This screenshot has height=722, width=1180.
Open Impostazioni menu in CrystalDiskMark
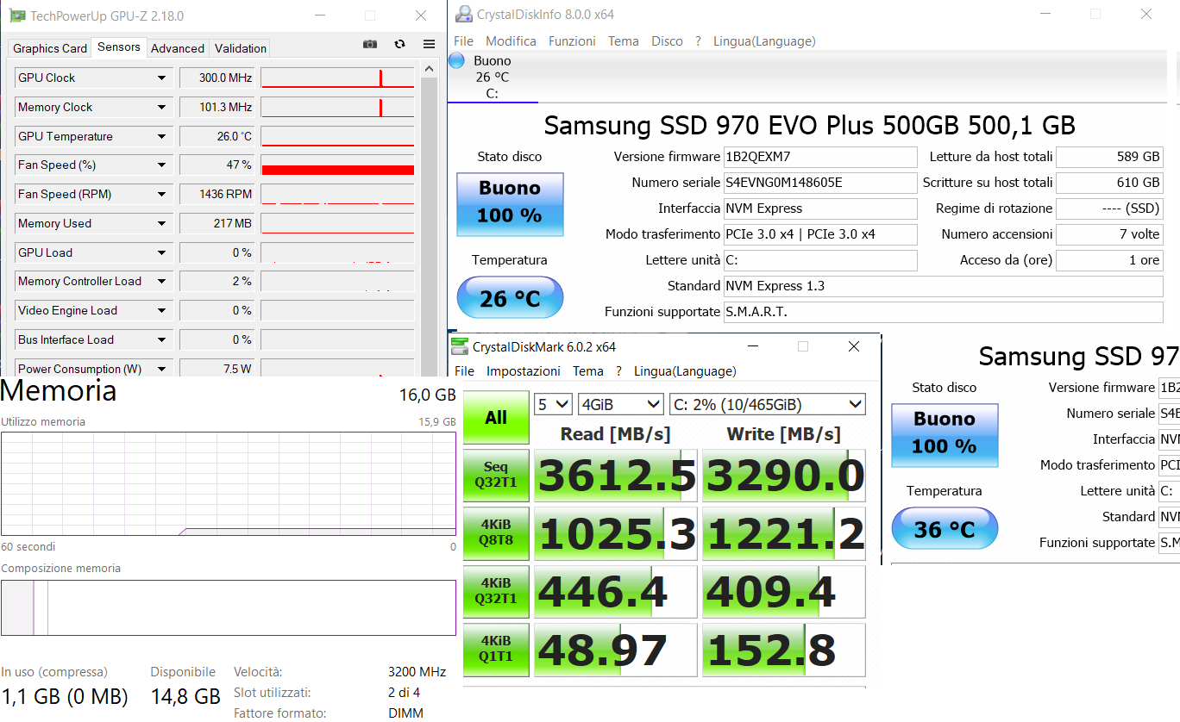(x=523, y=371)
